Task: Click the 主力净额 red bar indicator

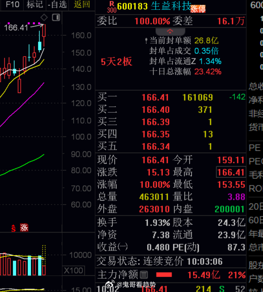Action: click(164, 274)
